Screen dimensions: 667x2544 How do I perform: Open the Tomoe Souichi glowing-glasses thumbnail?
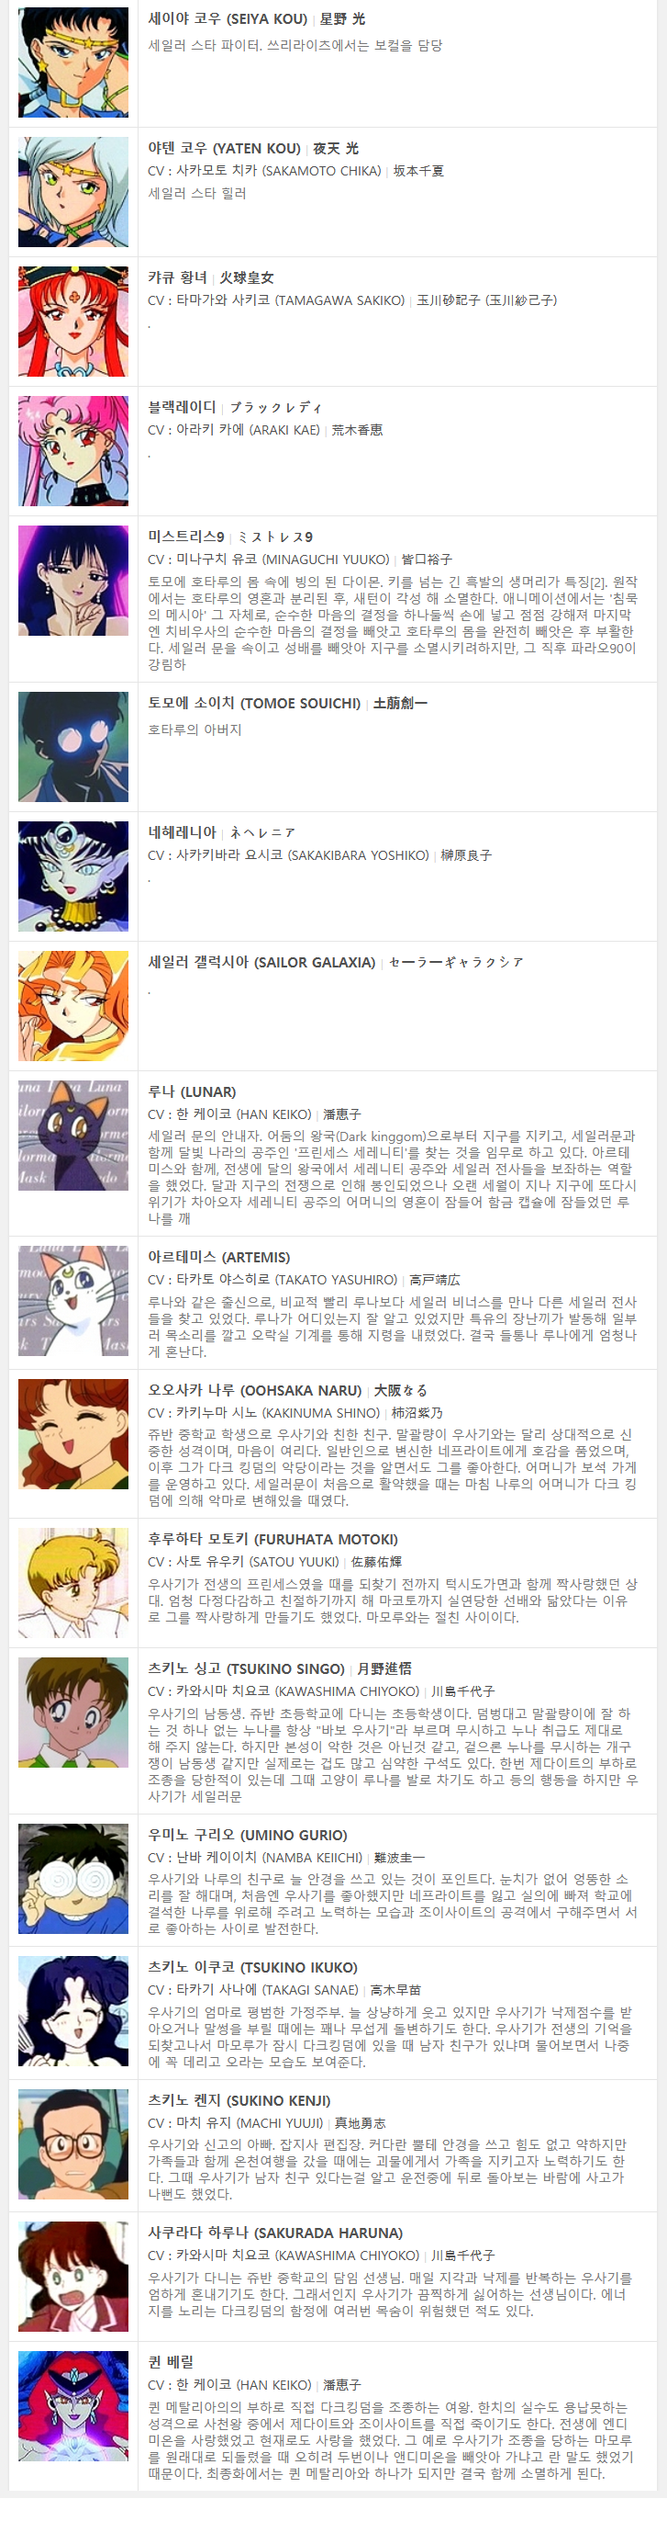(73, 747)
